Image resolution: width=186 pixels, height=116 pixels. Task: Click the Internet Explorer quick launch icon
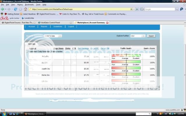pyautogui.click(x=17, y=114)
